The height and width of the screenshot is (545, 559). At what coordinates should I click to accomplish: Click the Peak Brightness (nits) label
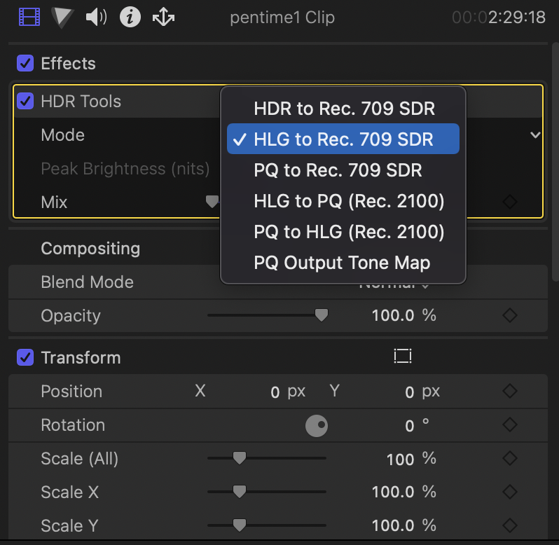pyautogui.click(x=125, y=169)
